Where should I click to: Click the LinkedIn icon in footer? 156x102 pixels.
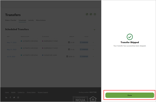pyautogui.click(x=6, y=97)
